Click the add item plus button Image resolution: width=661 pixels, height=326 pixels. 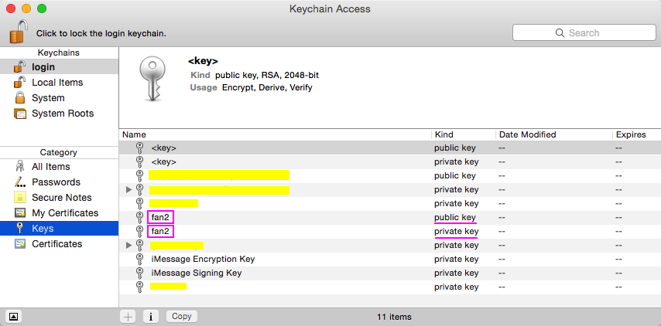pyautogui.click(x=128, y=317)
